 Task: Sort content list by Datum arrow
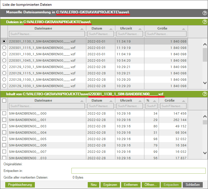[x=112, y=101]
